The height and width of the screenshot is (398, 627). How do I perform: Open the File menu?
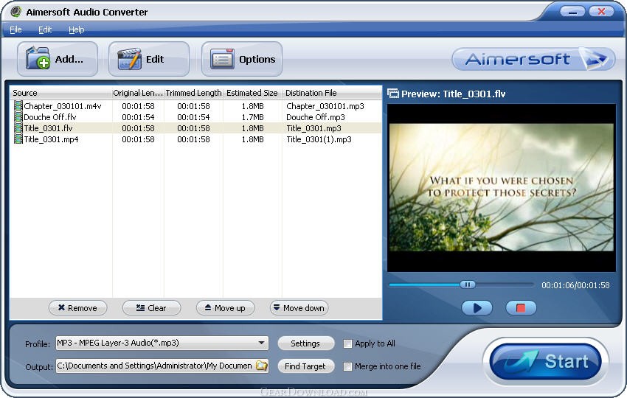pos(15,29)
